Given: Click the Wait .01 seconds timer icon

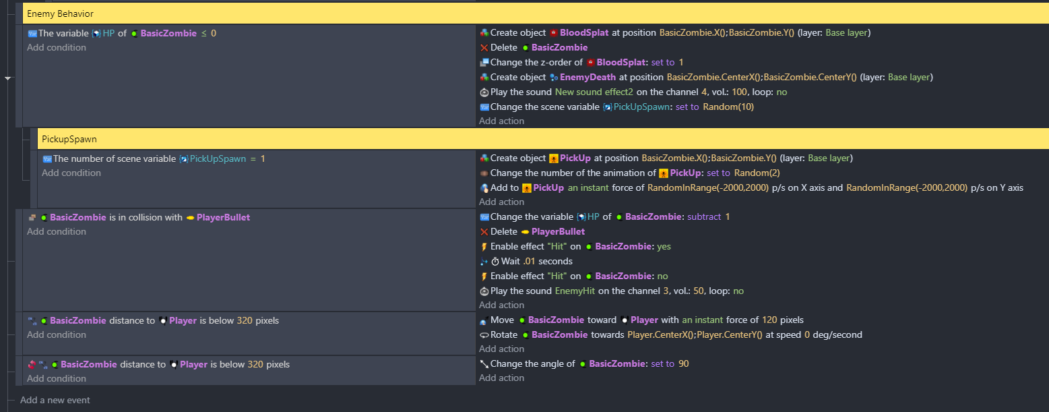Looking at the screenshot, I should [x=495, y=261].
